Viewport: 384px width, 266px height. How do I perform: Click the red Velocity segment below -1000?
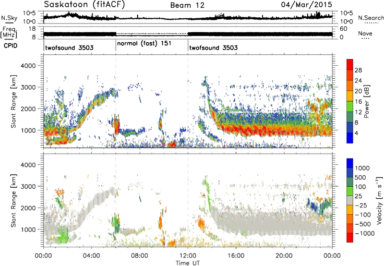350,238
